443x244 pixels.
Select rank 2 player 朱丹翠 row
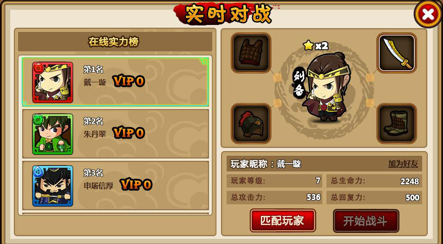click(115, 134)
